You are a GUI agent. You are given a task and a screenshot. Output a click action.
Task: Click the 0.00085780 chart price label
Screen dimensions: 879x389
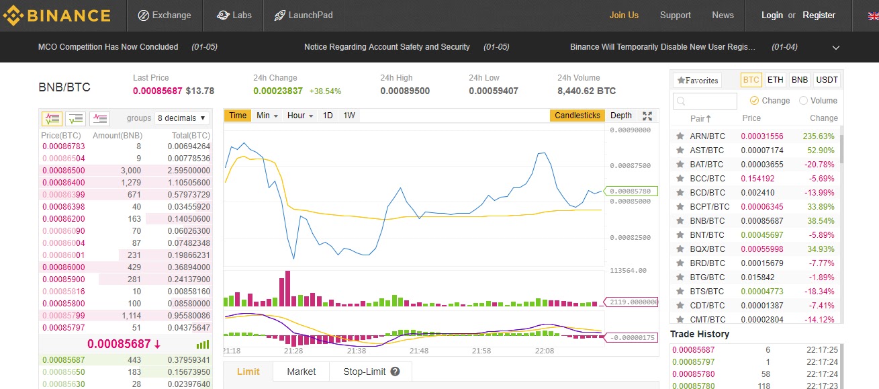(x=631, y=191)
